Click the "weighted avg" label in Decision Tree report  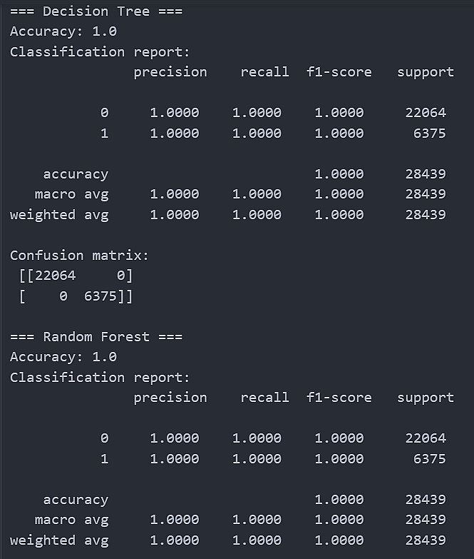tap(59, 214)
